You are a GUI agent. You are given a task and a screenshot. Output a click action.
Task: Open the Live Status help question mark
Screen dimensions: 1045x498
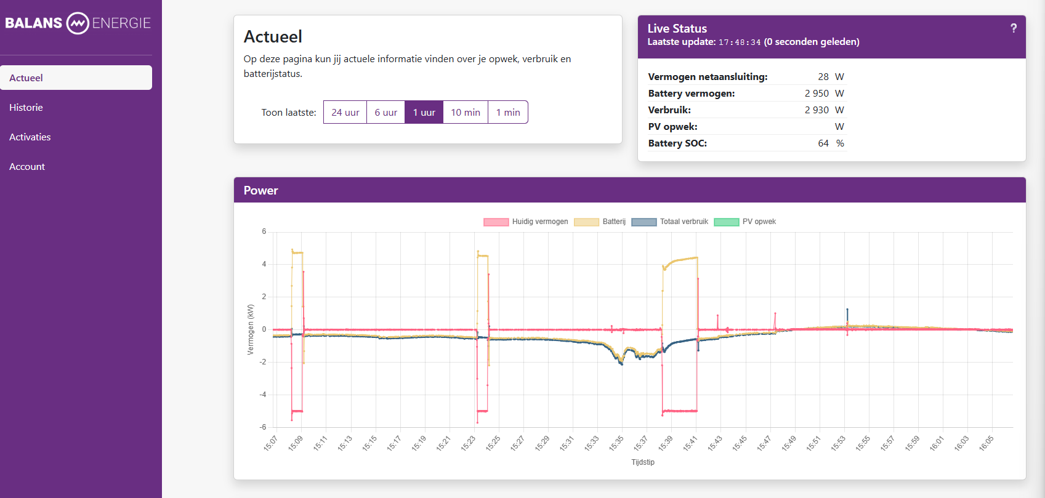coord(1013,28)
